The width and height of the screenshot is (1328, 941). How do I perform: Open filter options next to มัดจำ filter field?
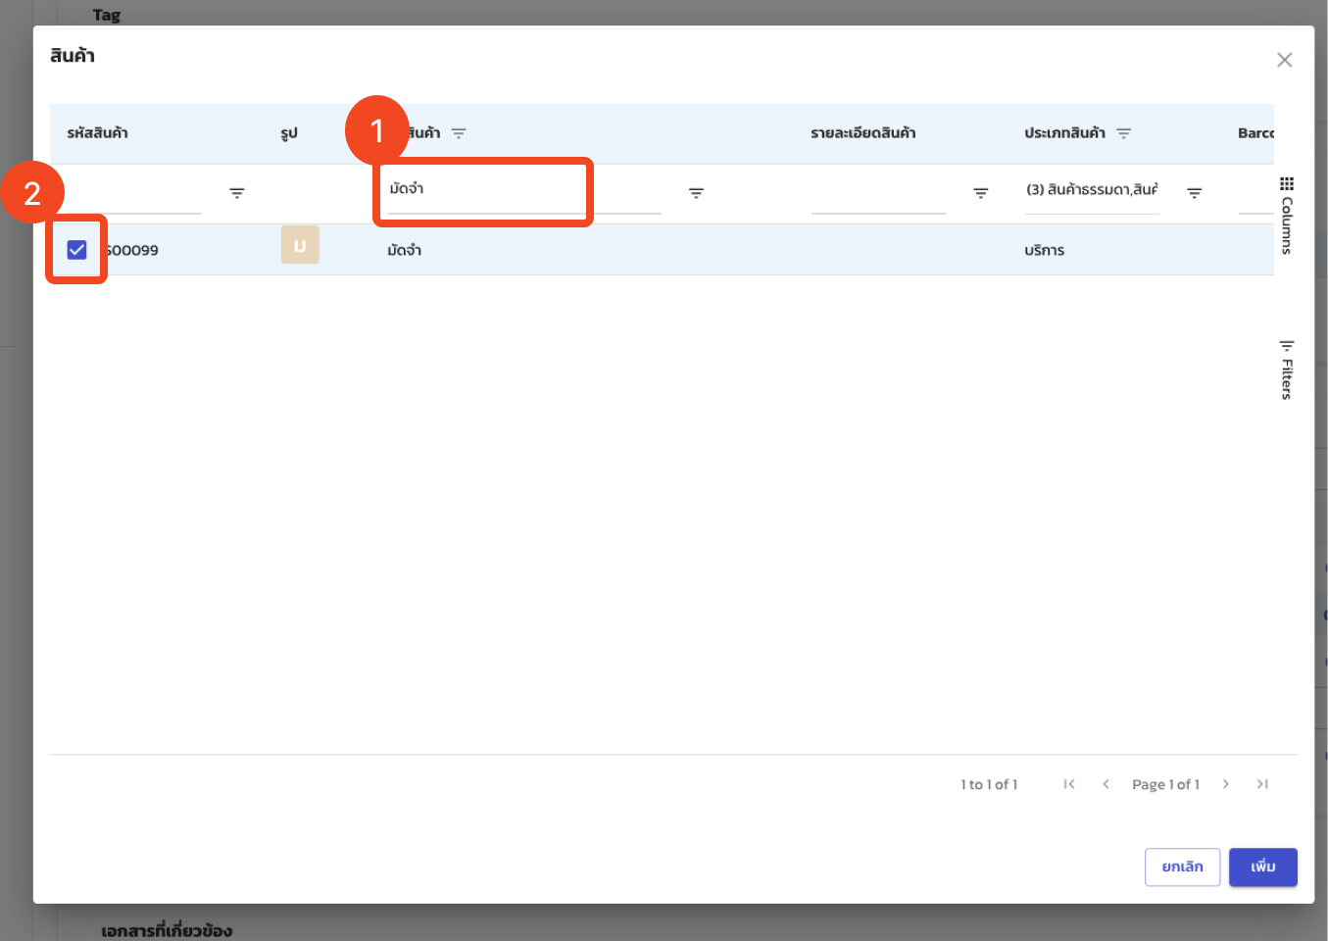point(696,193)
